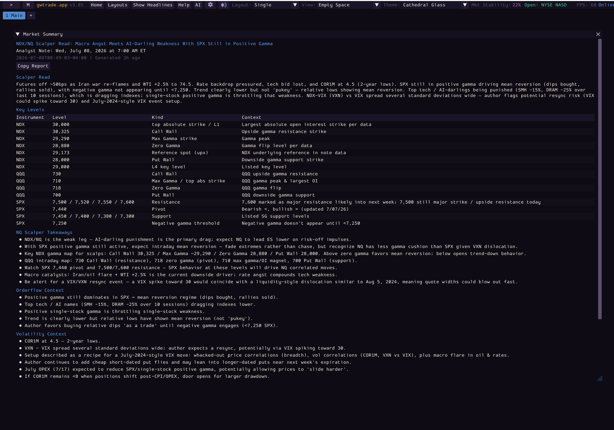The height and width of the screenshot is (430, 614).
Task: Close the Market Summary panel with X
Action: click(598, 34)
